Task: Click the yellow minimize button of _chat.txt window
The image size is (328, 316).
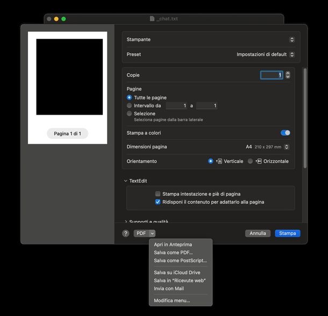Action: coord(56,19)
